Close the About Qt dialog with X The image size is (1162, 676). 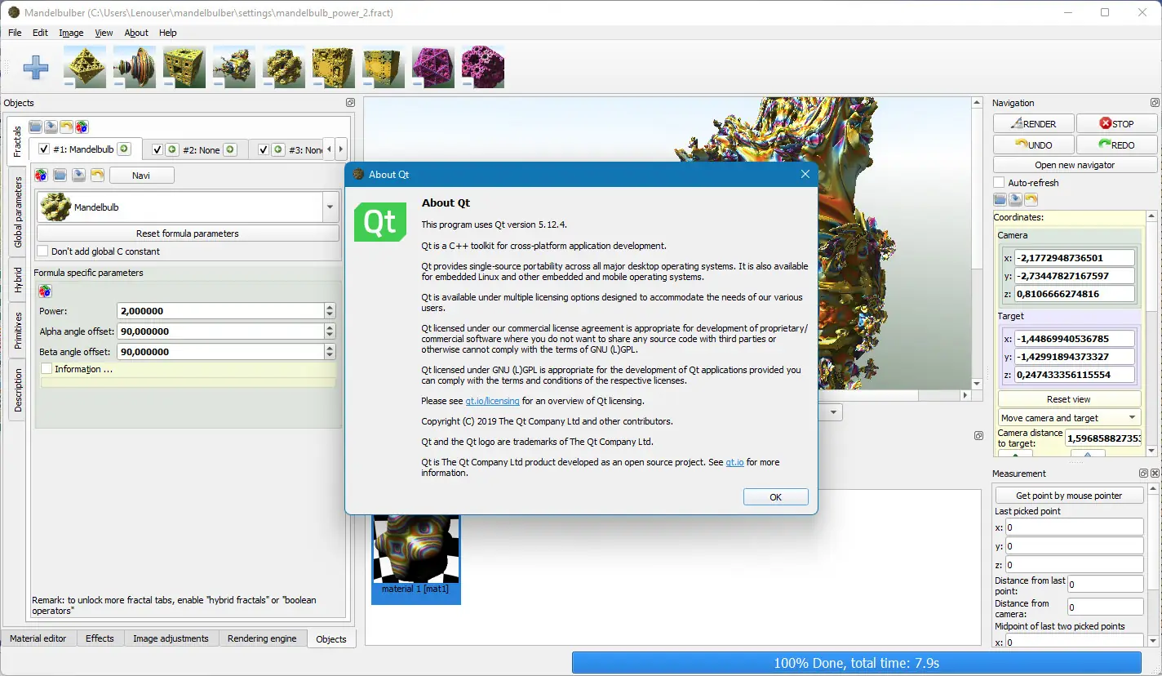[805, 174]
